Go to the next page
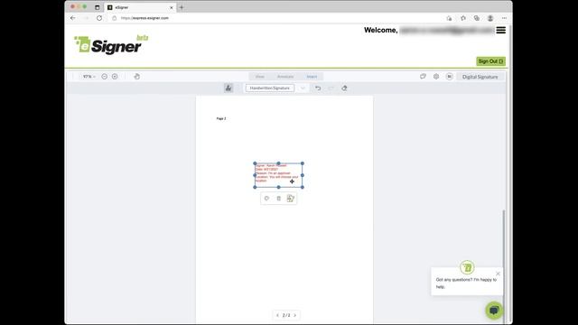Viewport: 578px width, 325px height. pyautogui.click(x=295, y=315)
